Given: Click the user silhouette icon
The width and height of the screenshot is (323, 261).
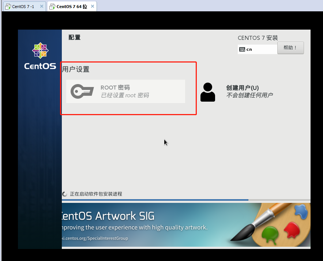Looking at the screenshot, I should pos(208,92).
